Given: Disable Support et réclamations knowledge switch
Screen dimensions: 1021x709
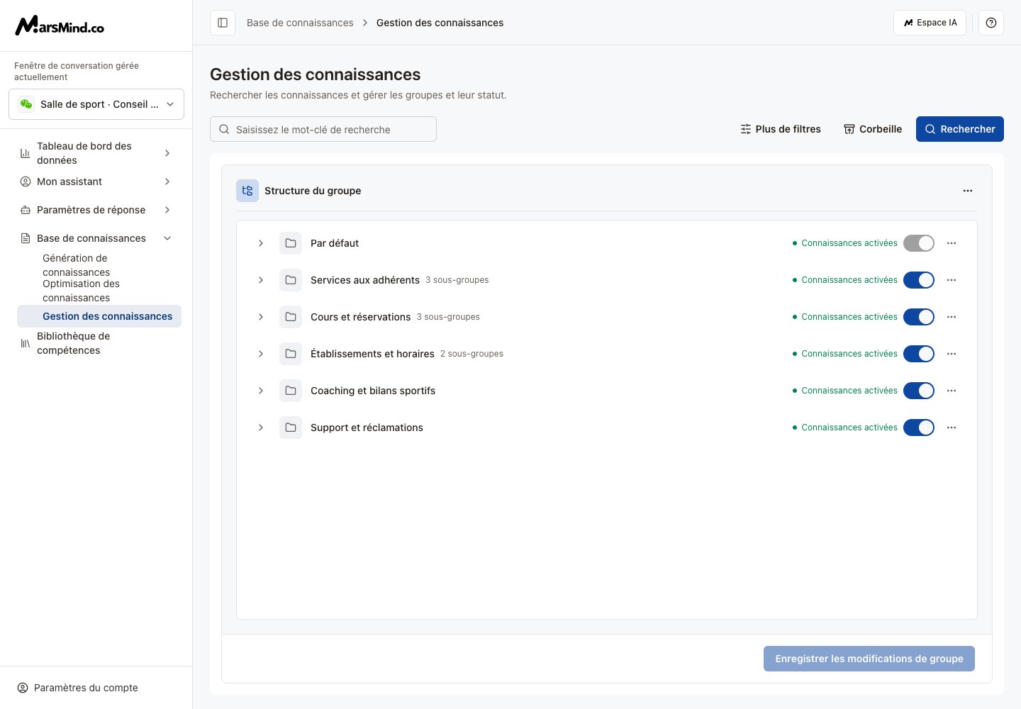Looking at the screenshot, I should pyautogui.click(x=919, y=428).
